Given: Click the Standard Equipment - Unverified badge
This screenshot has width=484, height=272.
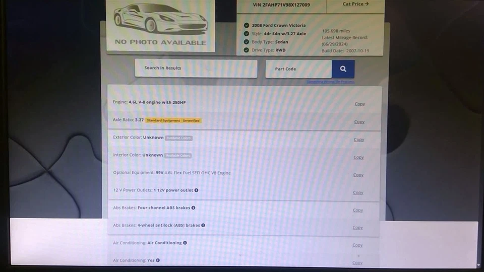Looking at the screenshot, I should [x=173, y=120].
